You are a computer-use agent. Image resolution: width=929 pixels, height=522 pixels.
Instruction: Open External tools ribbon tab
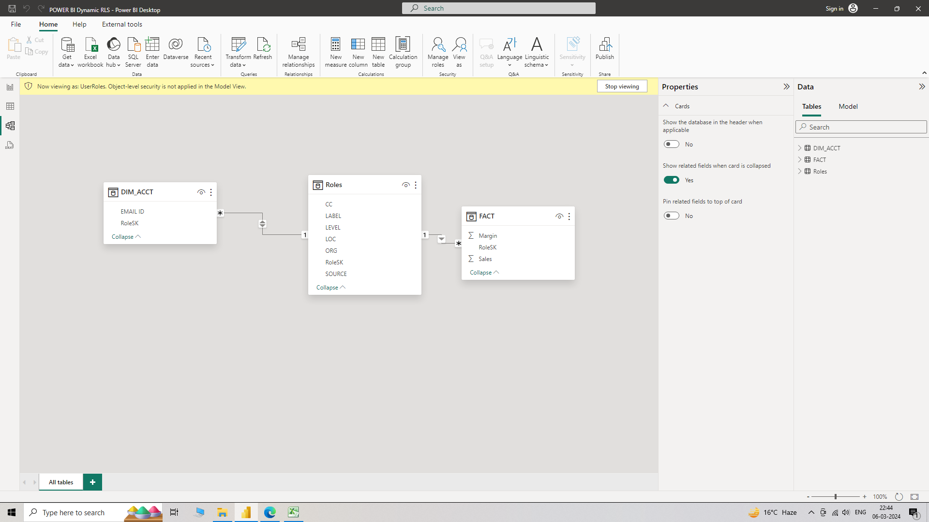tap(122, 24)
